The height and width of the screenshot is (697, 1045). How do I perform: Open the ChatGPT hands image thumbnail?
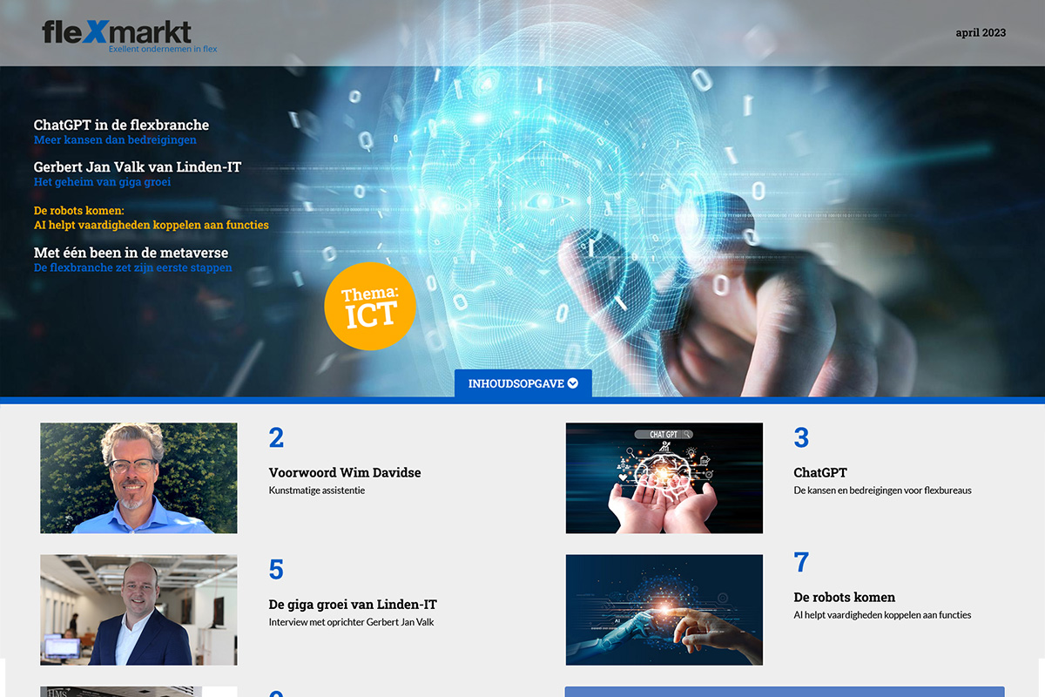(x=664, y=478)
